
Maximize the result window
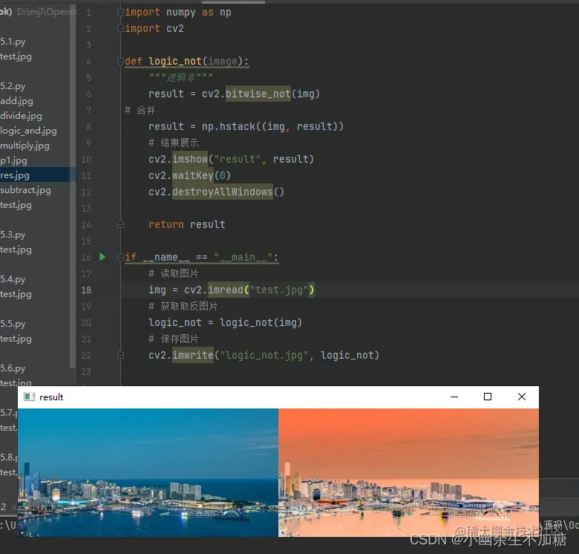click(488, 397)
